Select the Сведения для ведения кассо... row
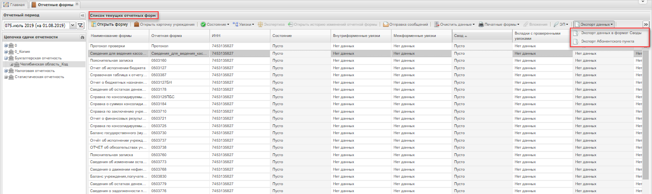The width and height of the screenshot is (652, 194). (x=366, y=53)
